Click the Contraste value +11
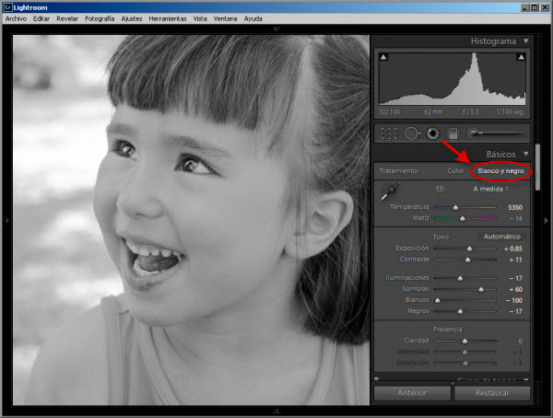 point(515,261)
